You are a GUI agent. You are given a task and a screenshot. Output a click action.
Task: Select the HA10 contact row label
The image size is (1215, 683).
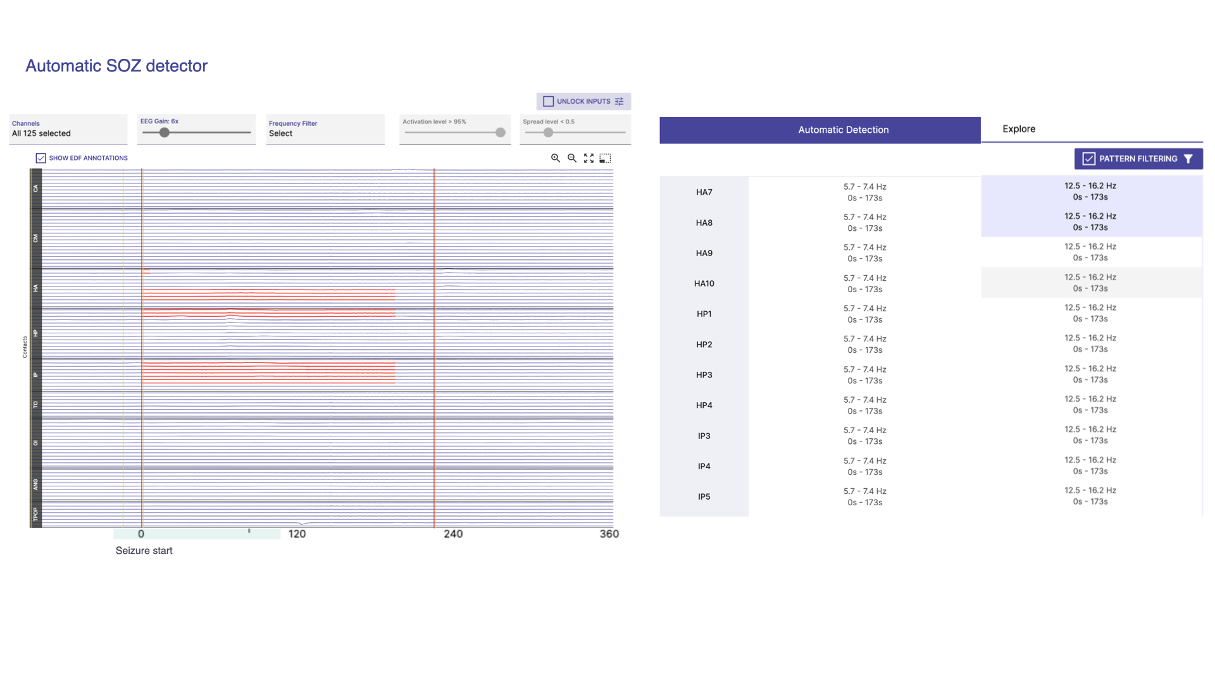[704, 283]
